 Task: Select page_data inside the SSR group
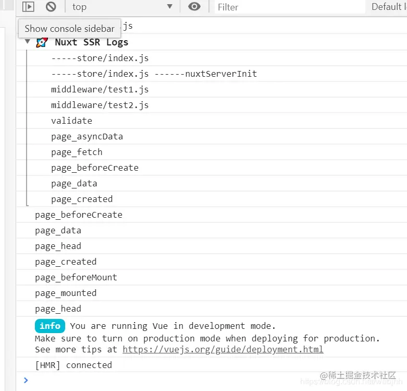(74, 184)
